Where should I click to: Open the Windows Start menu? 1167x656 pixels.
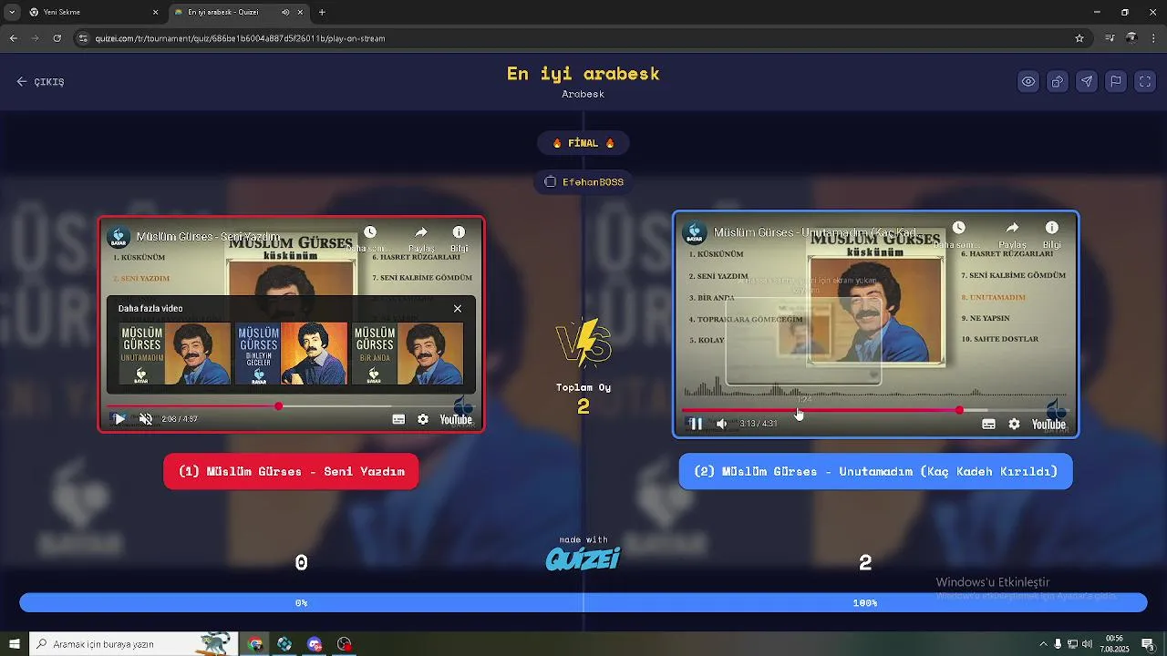tap(15, 644)
